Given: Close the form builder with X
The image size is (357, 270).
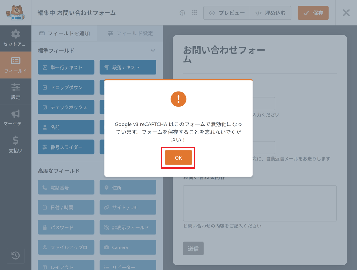Looking at the screenshot, I should tap(346, 13).
